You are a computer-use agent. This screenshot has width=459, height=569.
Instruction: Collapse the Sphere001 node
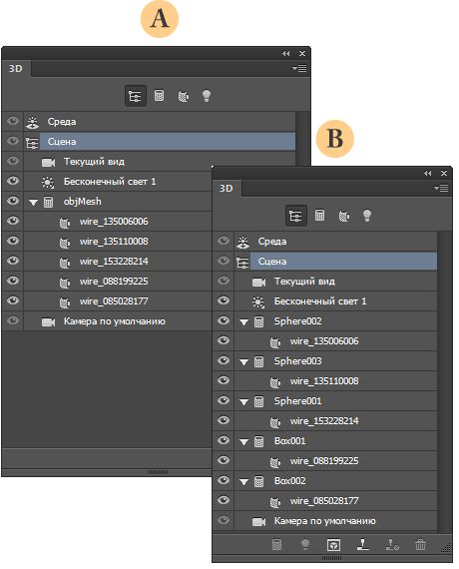click(x=243, y=402)
